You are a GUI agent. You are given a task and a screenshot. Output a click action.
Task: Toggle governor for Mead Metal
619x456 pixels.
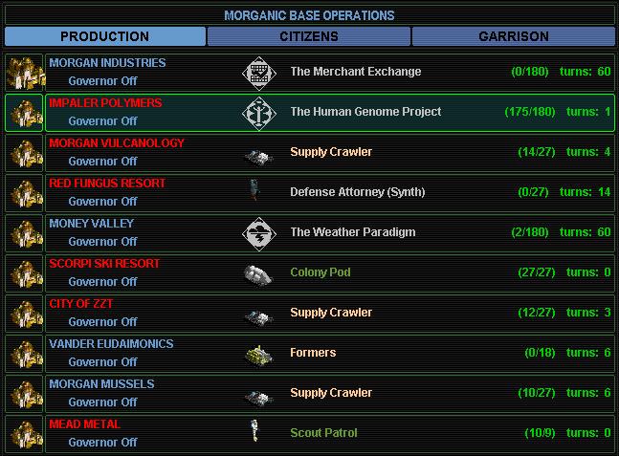(x=102, y=443)
